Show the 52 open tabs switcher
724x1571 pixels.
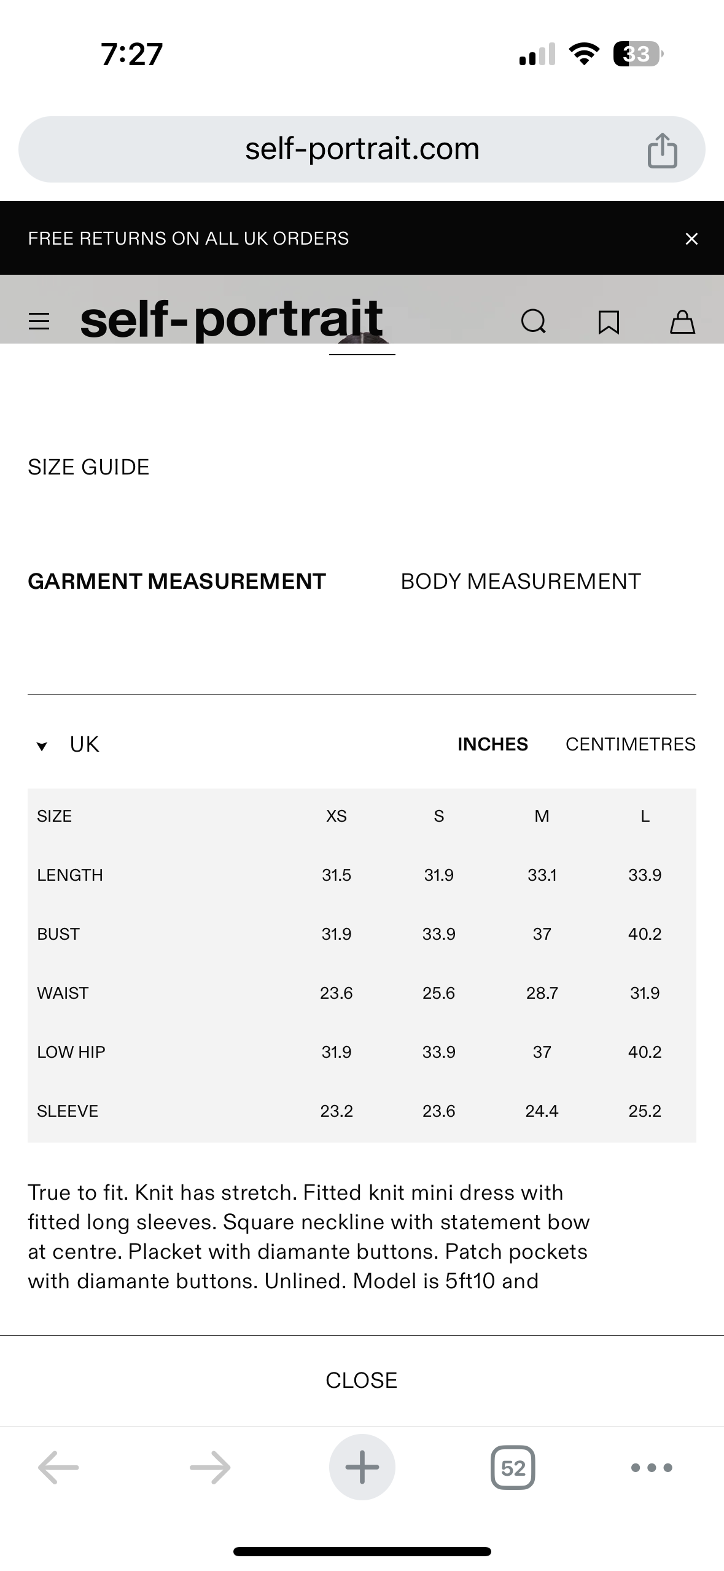(x=513, y=1468)
